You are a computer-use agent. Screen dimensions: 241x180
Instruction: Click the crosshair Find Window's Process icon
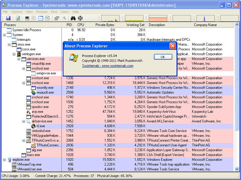click(80, 18)
